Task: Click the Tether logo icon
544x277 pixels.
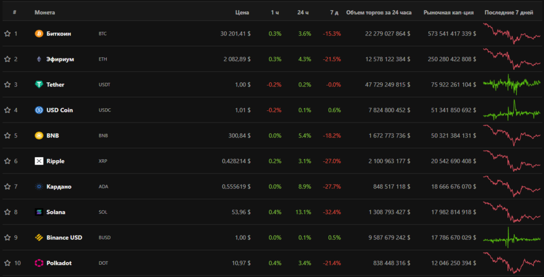Action: pyautogui.click(x=39, y=84)
